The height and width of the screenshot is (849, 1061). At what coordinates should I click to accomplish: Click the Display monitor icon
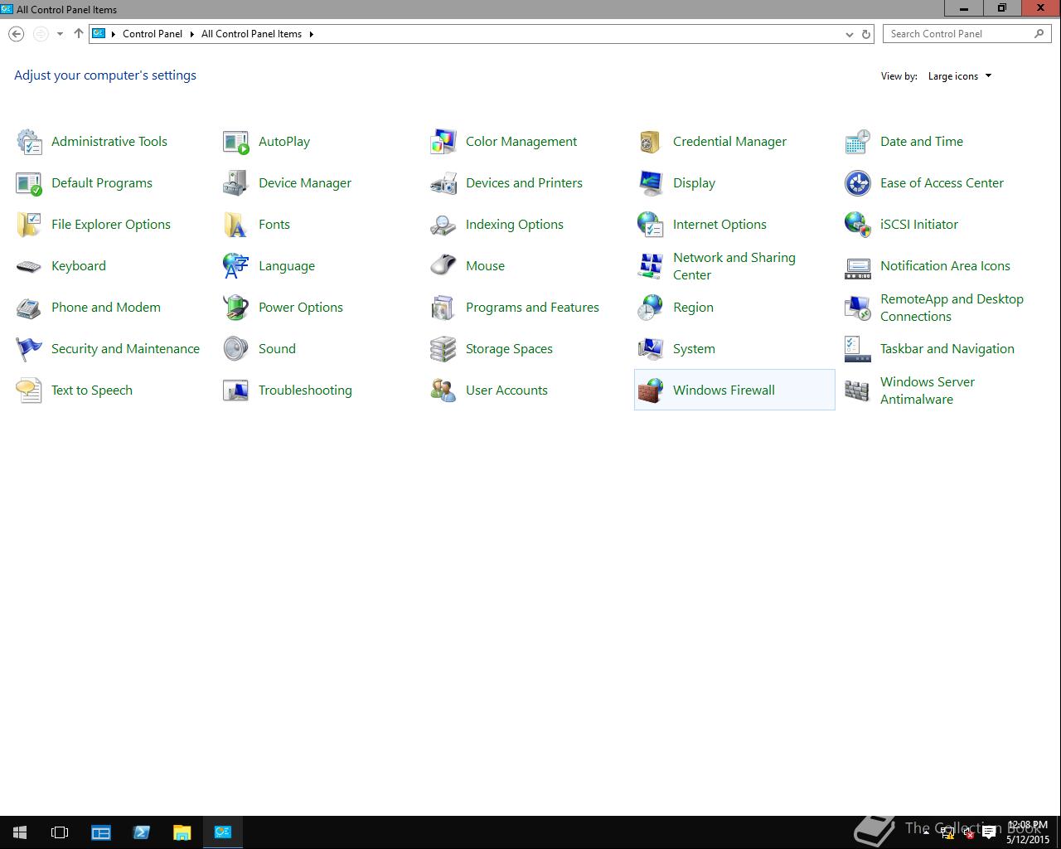(651, 183)
